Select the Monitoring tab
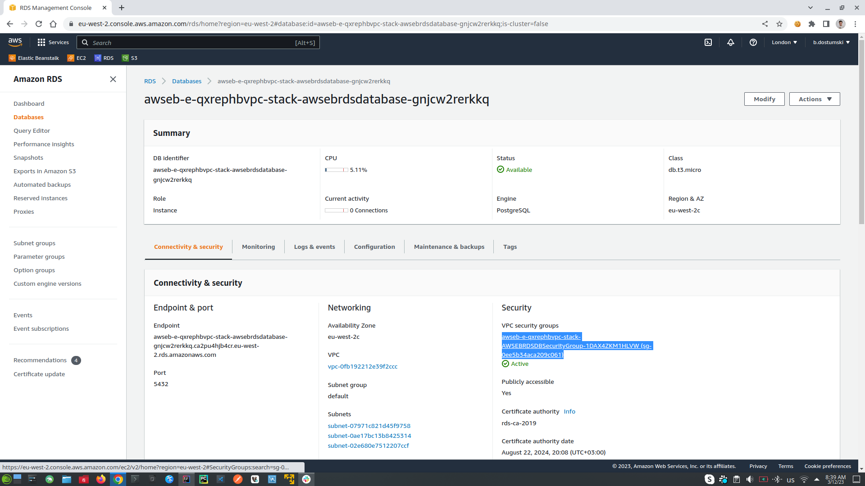865x486 pixels. click(258, 247)
